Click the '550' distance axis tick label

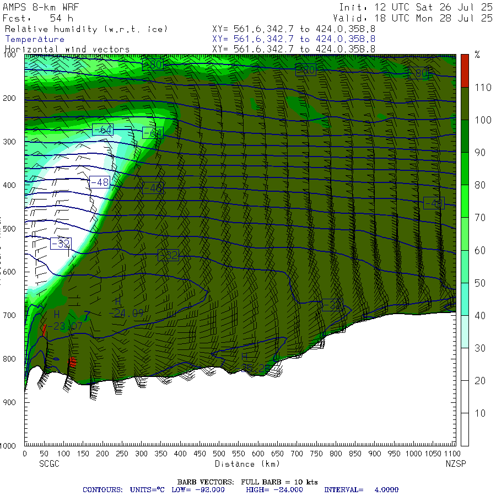point(239,454)
